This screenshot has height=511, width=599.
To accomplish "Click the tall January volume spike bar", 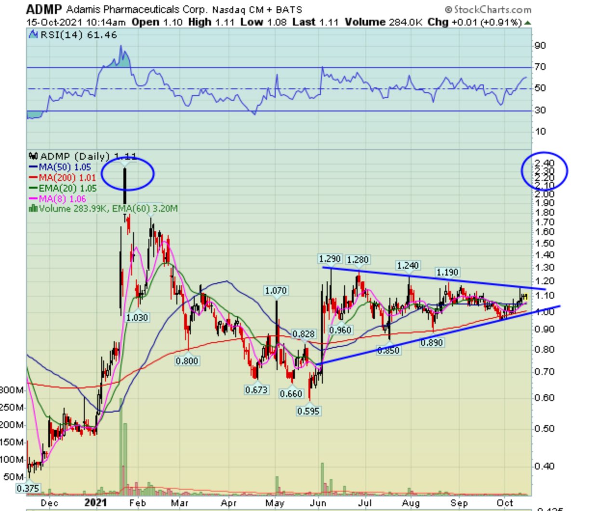I will click(x=121, y=446).
